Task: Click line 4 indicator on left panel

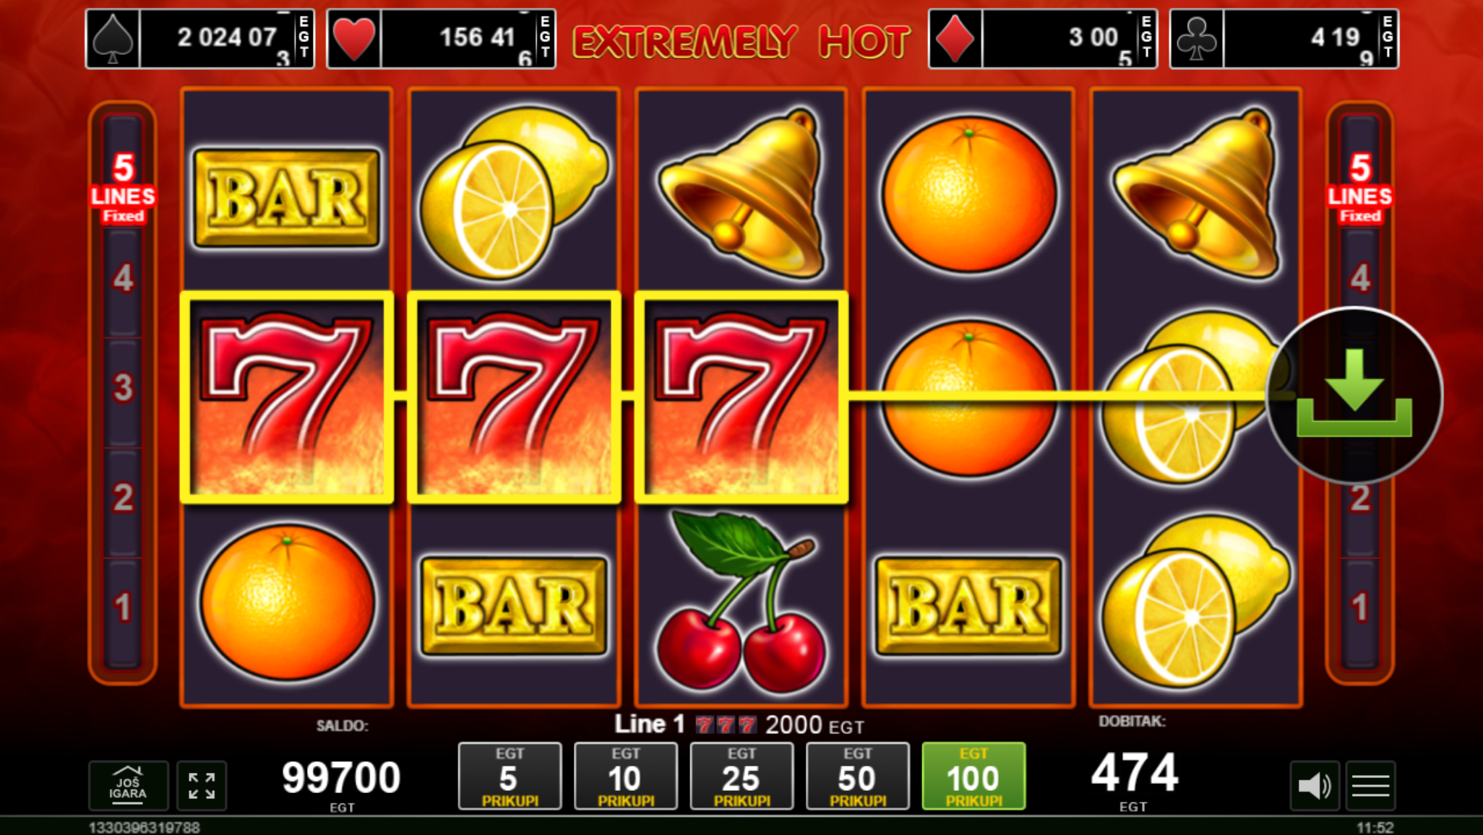Action: click(123, 278)
